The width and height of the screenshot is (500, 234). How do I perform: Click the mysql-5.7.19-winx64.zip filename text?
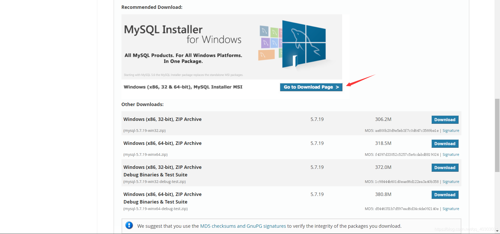pos(145,155)
